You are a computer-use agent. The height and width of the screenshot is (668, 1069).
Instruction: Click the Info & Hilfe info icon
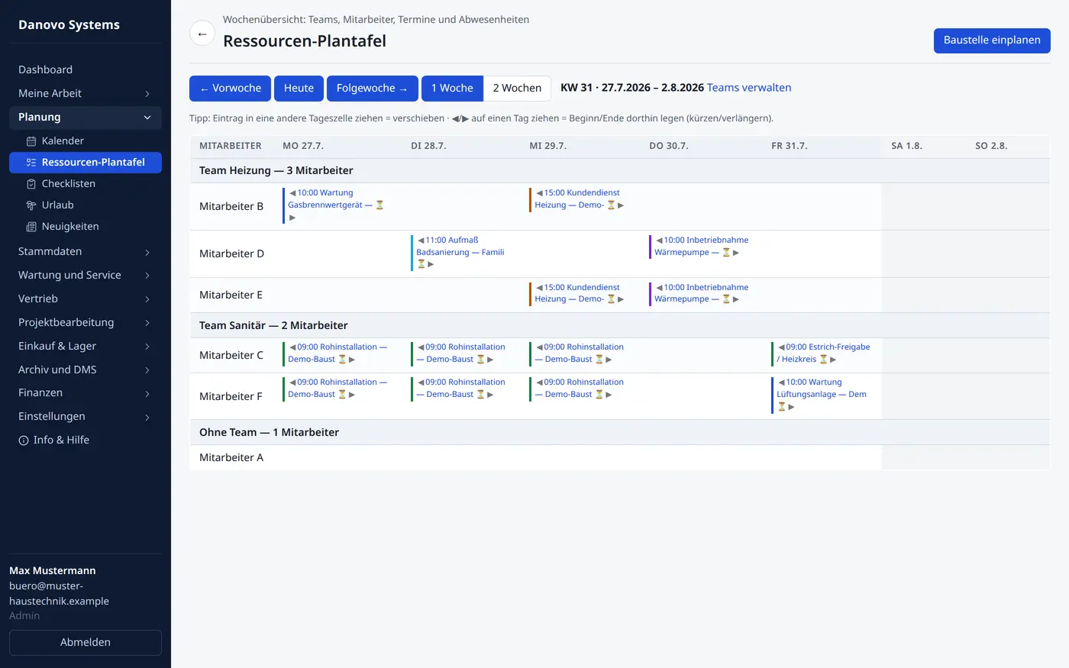tap(24, 440)
